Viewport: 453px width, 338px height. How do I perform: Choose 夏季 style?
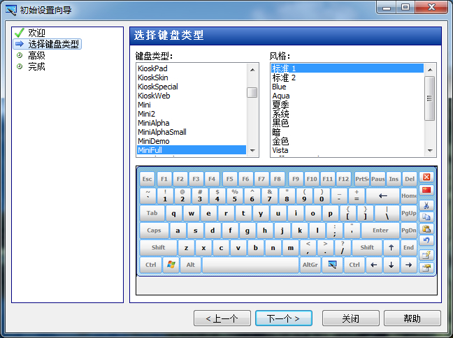coord(347,105)
